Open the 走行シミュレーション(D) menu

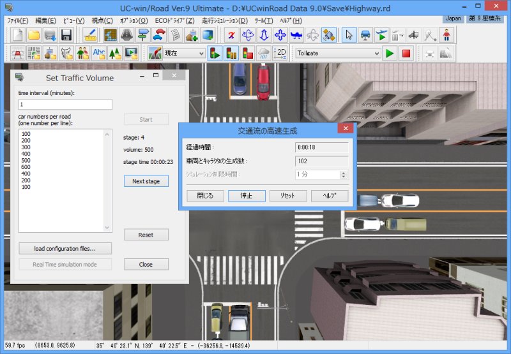[x=224, y=20]
